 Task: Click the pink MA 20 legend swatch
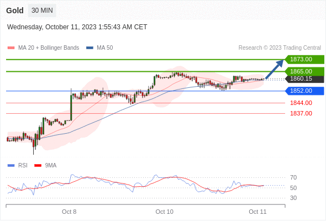(11, 48)
